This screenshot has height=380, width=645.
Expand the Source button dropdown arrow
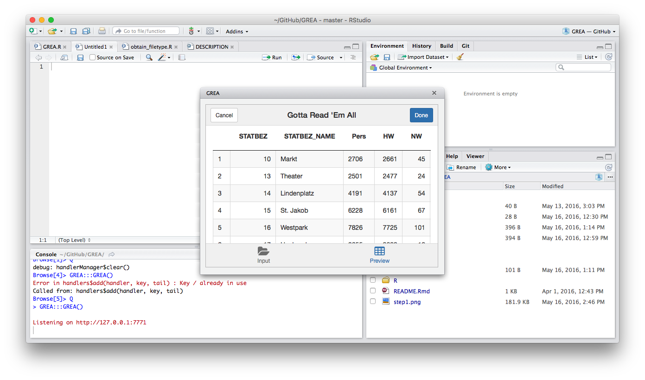[x=341, y=57]
